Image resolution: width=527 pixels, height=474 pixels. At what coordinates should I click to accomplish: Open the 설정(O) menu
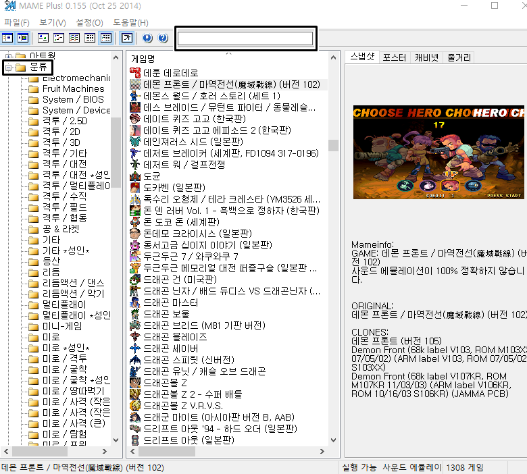click(89, 22)
